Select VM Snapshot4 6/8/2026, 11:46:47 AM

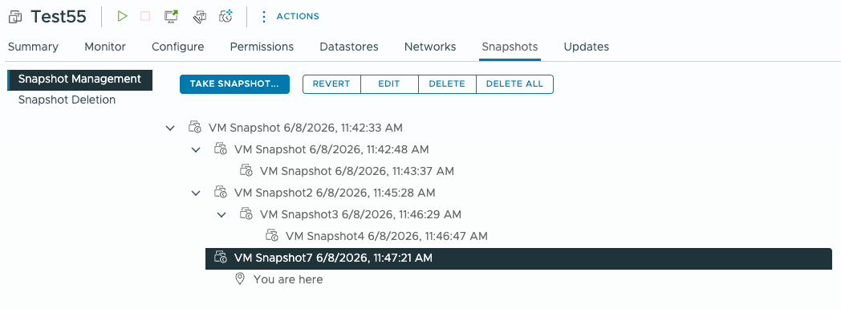pos(386,236)
